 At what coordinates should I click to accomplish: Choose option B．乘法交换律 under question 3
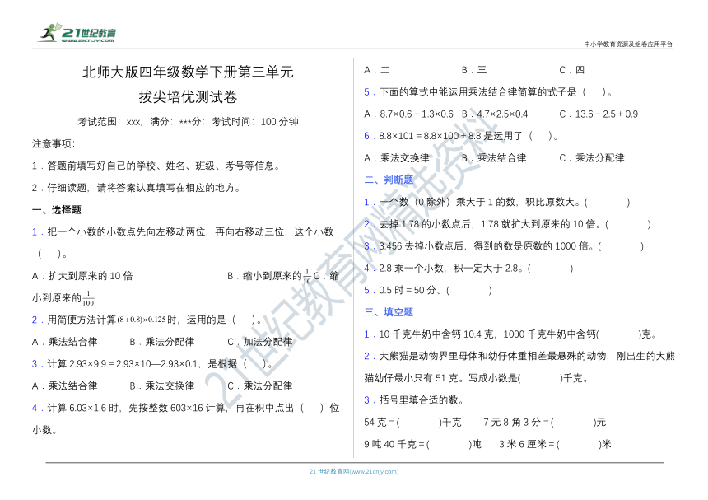coord(162,386)
